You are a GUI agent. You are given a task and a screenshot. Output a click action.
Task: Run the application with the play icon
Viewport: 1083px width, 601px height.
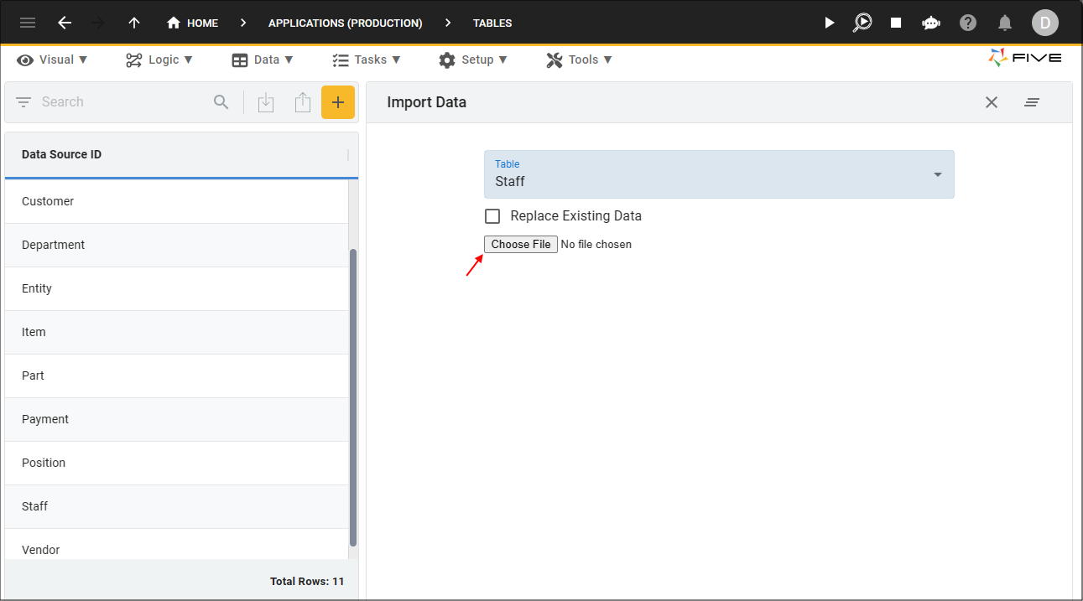click(x=829, y=23)
